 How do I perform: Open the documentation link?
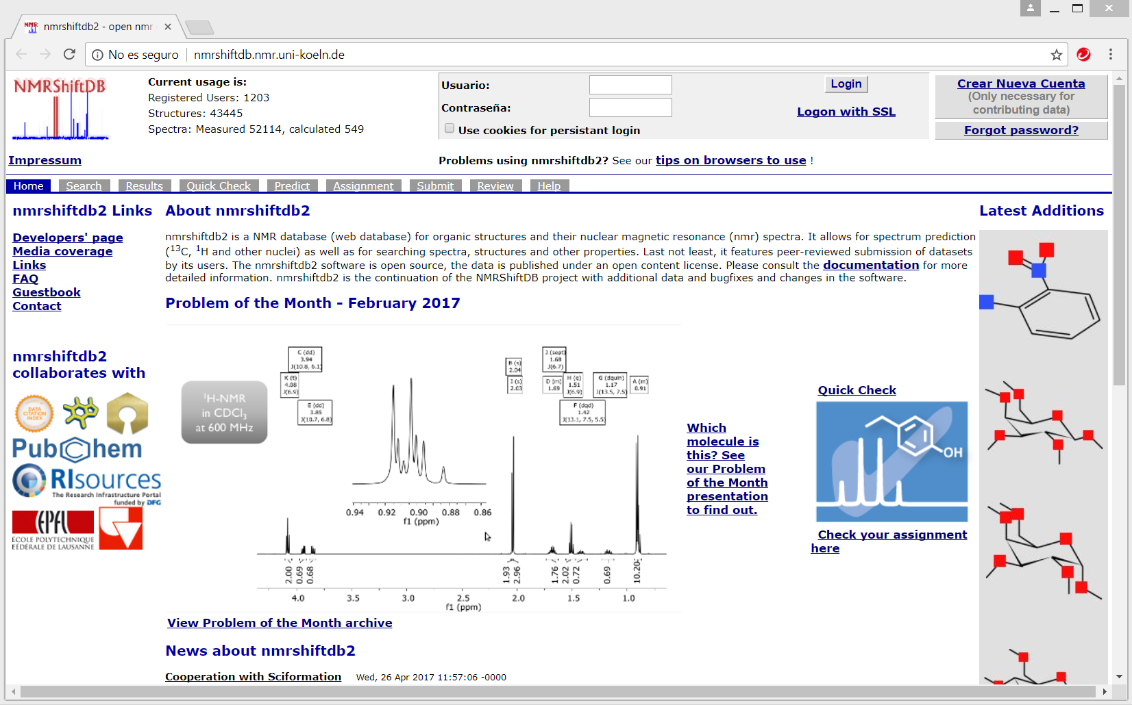(x=871, y=265)
